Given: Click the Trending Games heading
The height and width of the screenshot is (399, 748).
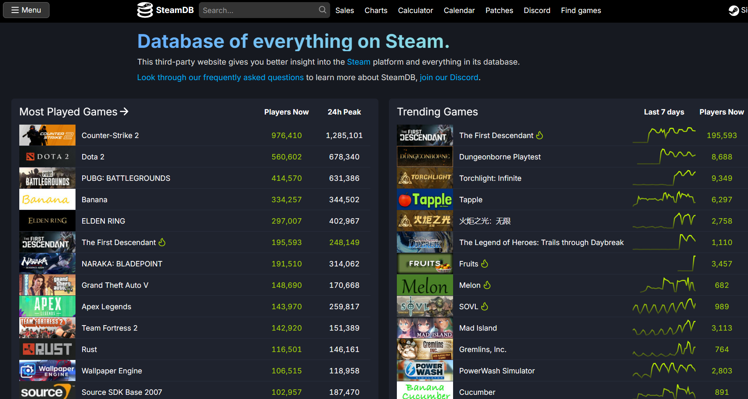Looking at the screenshot, I should tap(437, 112).
